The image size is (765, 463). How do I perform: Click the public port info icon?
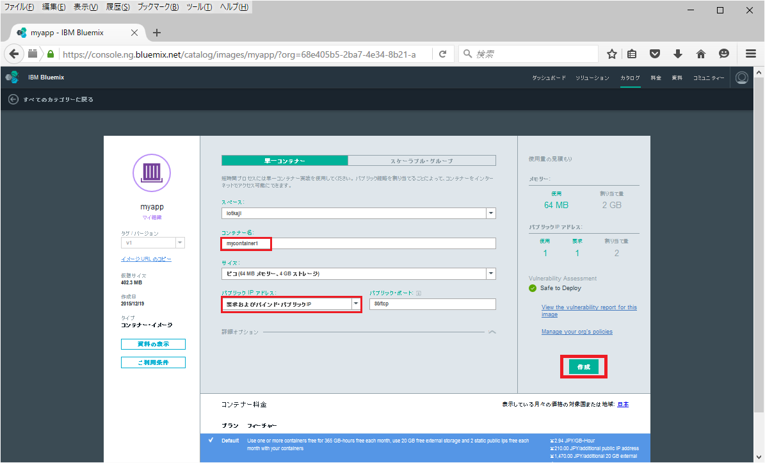419,293
